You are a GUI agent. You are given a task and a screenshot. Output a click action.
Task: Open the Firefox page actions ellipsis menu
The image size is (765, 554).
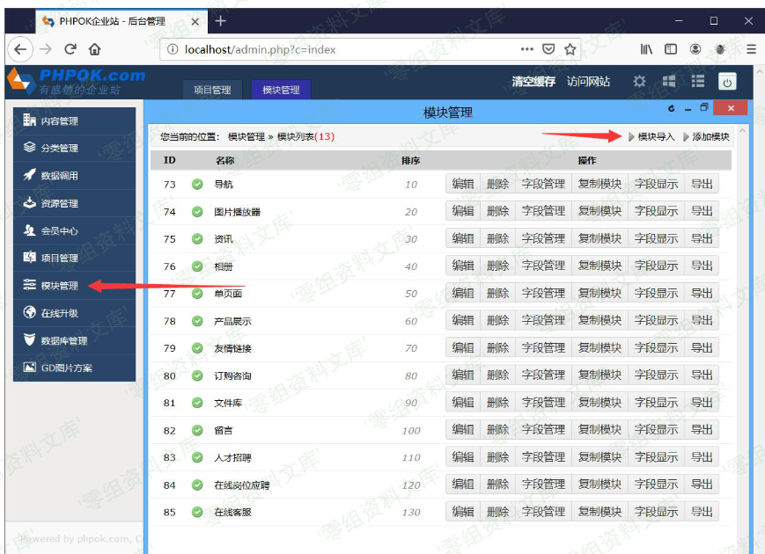526,49
